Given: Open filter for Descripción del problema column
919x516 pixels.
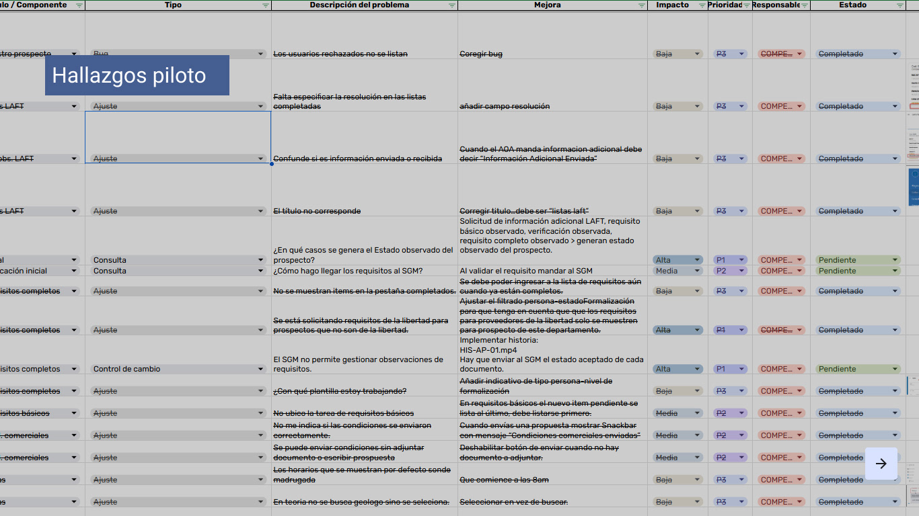Looking at the screenshot, I should point(452,5).
